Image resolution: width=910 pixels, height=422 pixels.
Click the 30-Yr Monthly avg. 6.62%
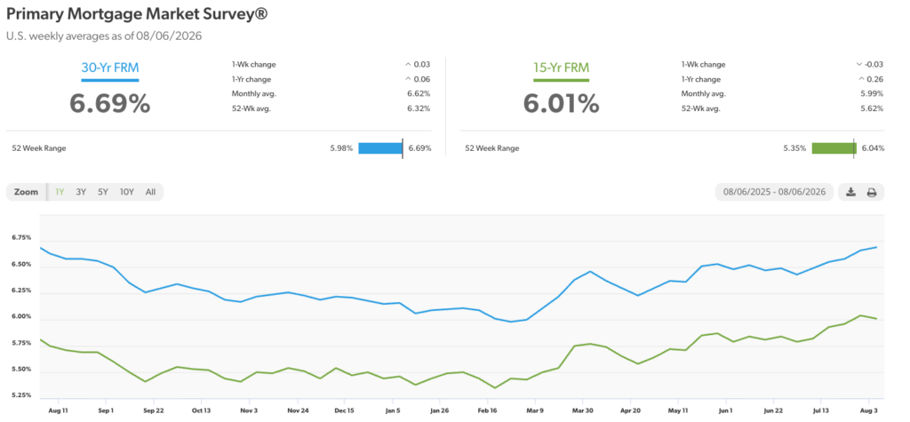coord(419,93)
